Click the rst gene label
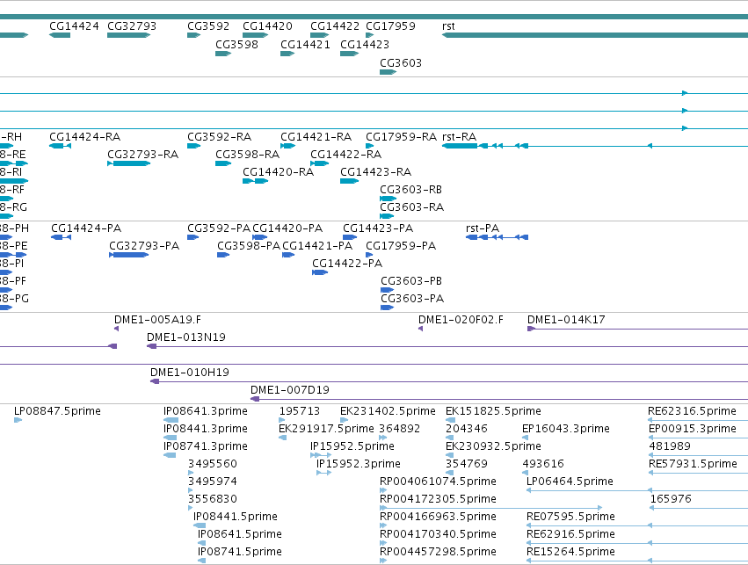 (448, 26)
